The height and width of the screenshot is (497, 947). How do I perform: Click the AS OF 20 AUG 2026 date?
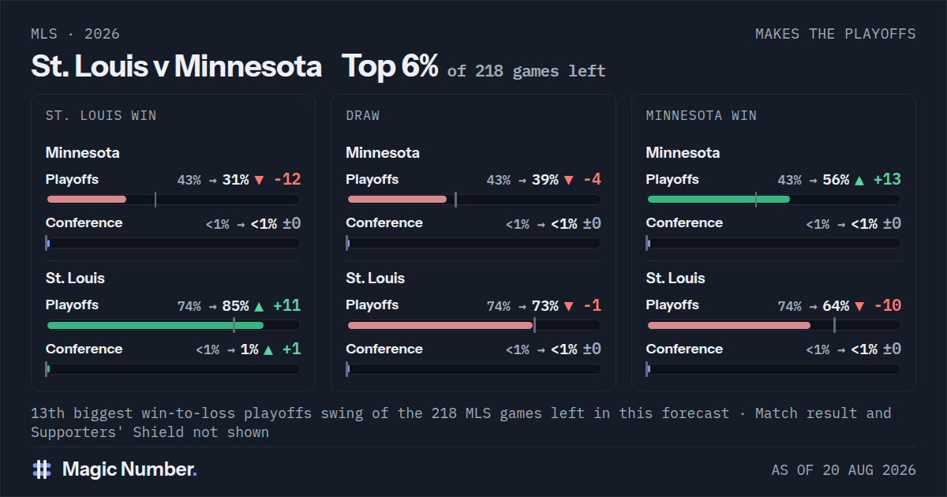click(844, 470)
